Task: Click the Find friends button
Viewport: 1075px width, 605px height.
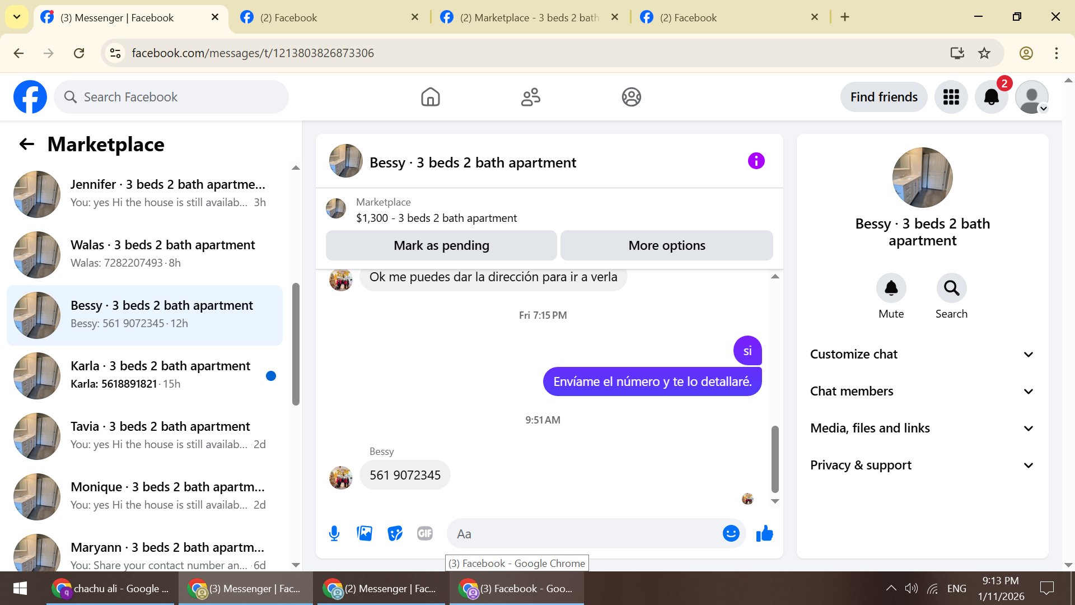Action: coord(884,97)
